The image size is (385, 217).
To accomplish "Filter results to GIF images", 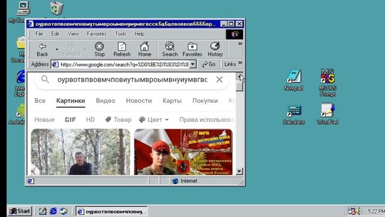I will 70,119.
